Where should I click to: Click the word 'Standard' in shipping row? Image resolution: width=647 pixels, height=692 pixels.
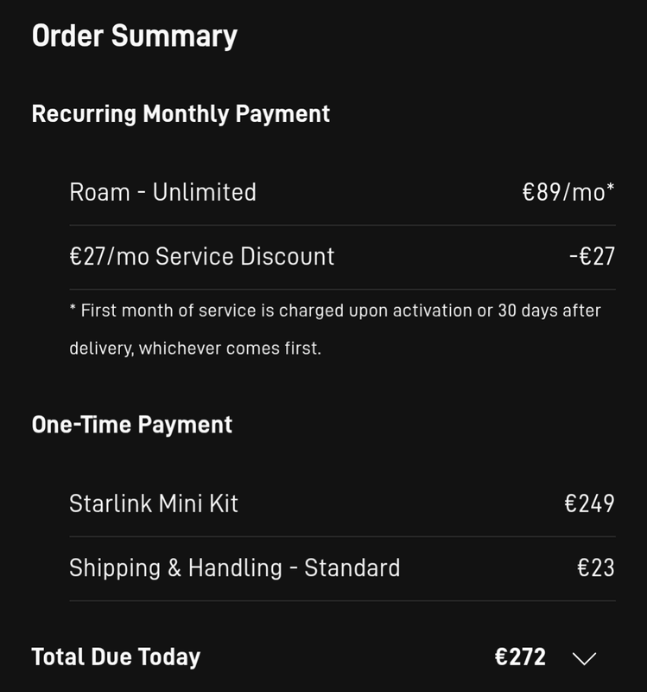click(352, 568)
